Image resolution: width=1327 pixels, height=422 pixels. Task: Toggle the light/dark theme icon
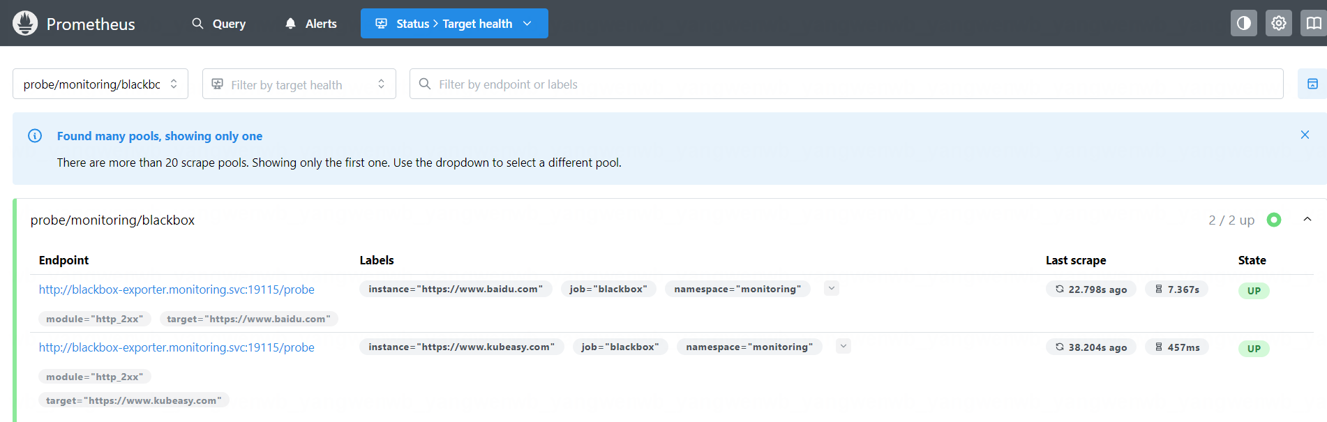coord(1243,23)
